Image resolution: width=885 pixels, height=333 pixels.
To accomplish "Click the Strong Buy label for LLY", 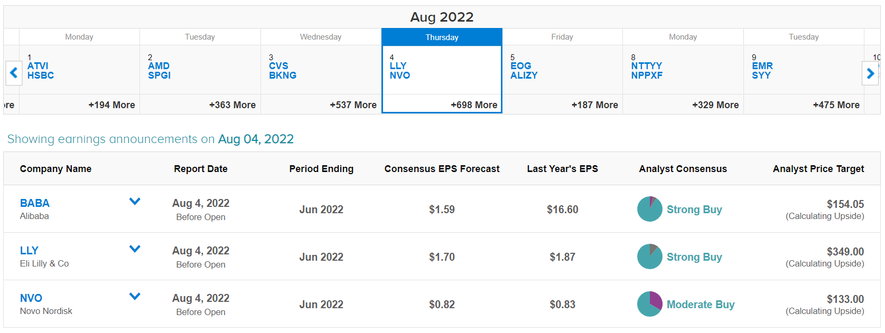I will pyautogui.click(x=694, y=257).
